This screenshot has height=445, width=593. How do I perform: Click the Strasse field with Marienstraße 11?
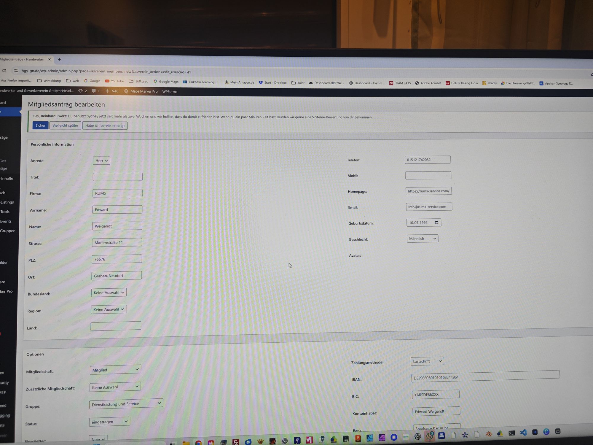point(117,242)
